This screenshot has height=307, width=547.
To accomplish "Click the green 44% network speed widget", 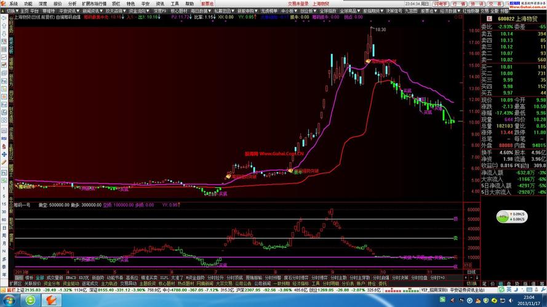I will point(511,217).
